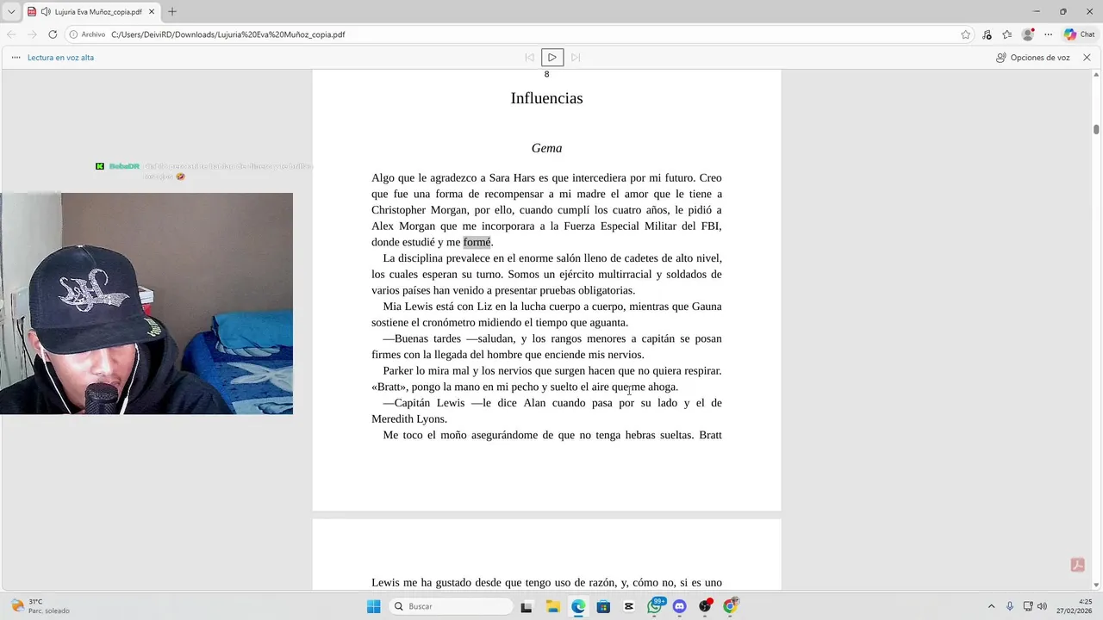Screen dimensions: 1103x620
Task: Open the Copilot Chat button
Action: pyautogui.click(x=1080, y=34)
